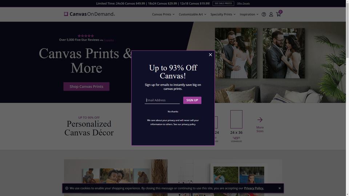Click the Canvas On Demand logo
The height and width of the screenshot is (196, 349).
click(x=89, y=14)
